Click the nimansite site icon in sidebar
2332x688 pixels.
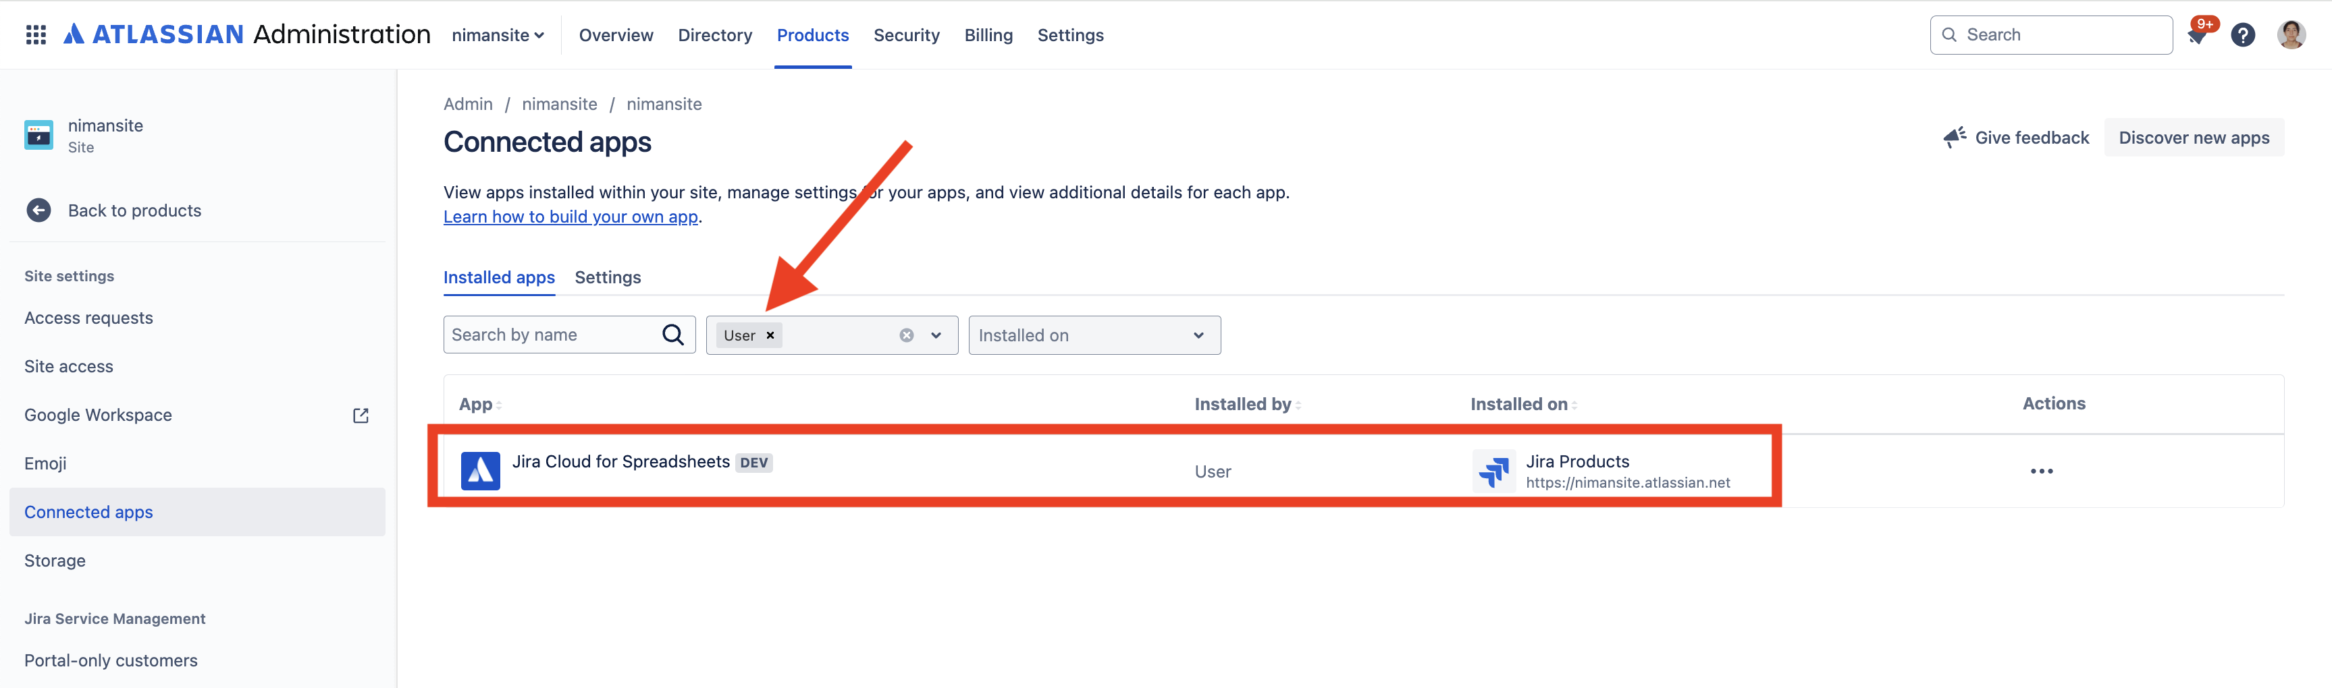(39, 135)
